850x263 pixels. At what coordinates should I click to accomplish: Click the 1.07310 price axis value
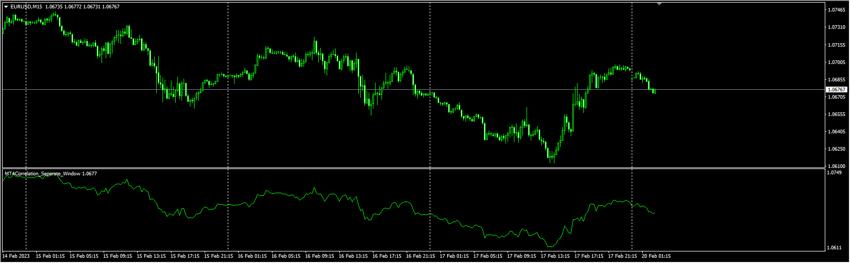(x=836, y=27)
